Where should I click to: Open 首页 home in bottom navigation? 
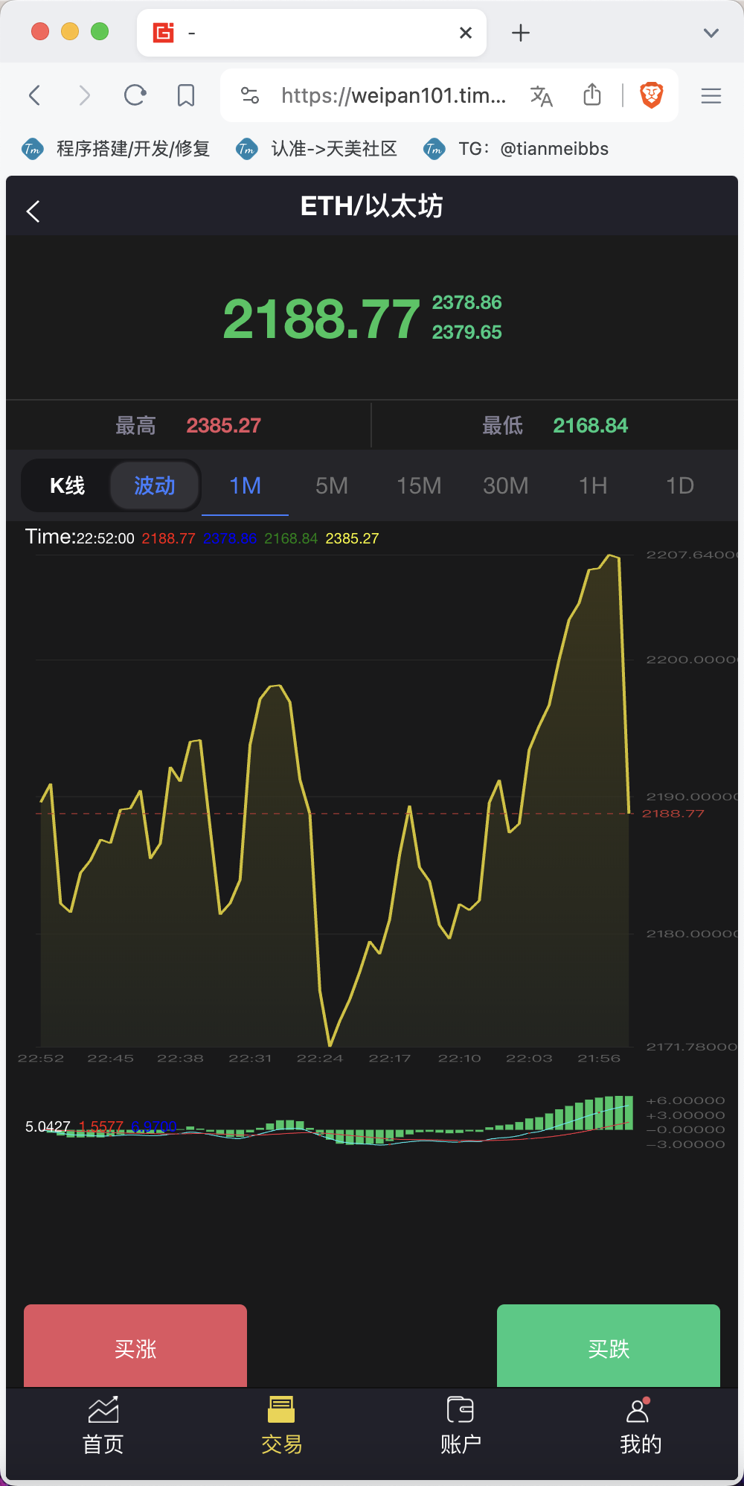[103, 1425]
